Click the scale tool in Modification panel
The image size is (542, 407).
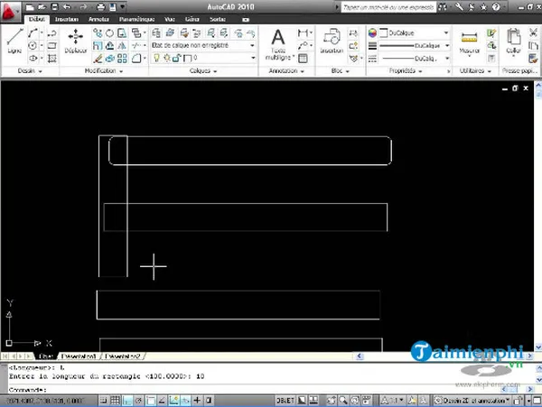(x=98, y=45)
